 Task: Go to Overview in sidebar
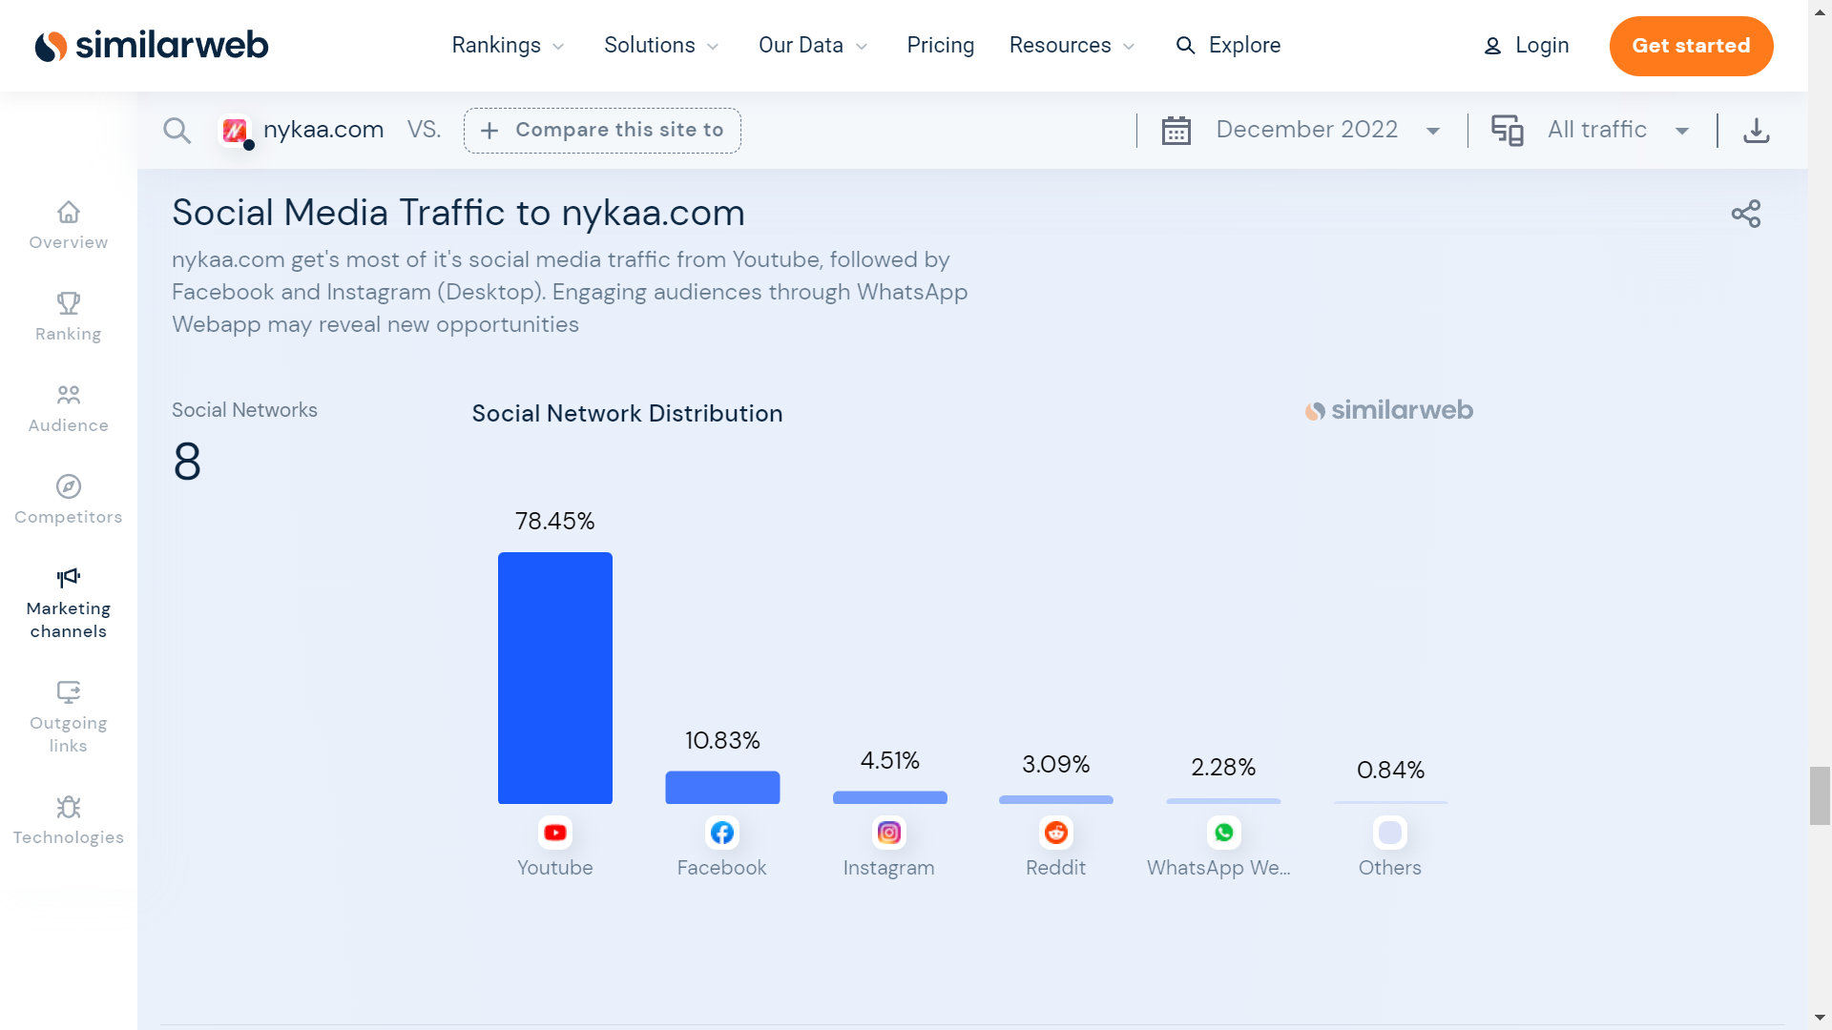(69, 225)
